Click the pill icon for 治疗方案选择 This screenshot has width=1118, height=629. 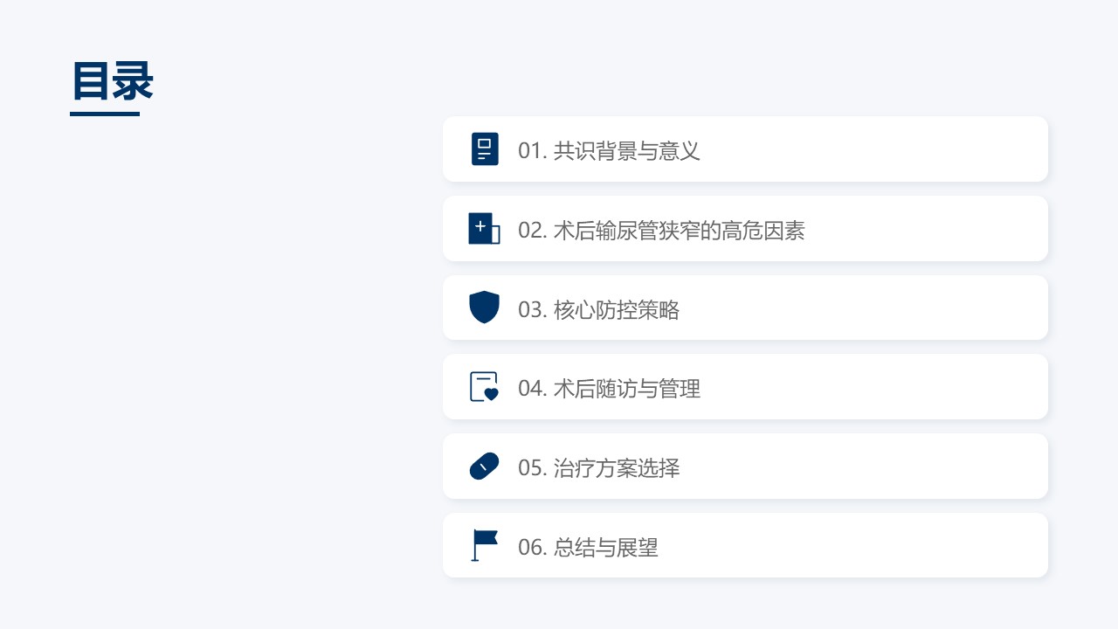pos(484,467)
